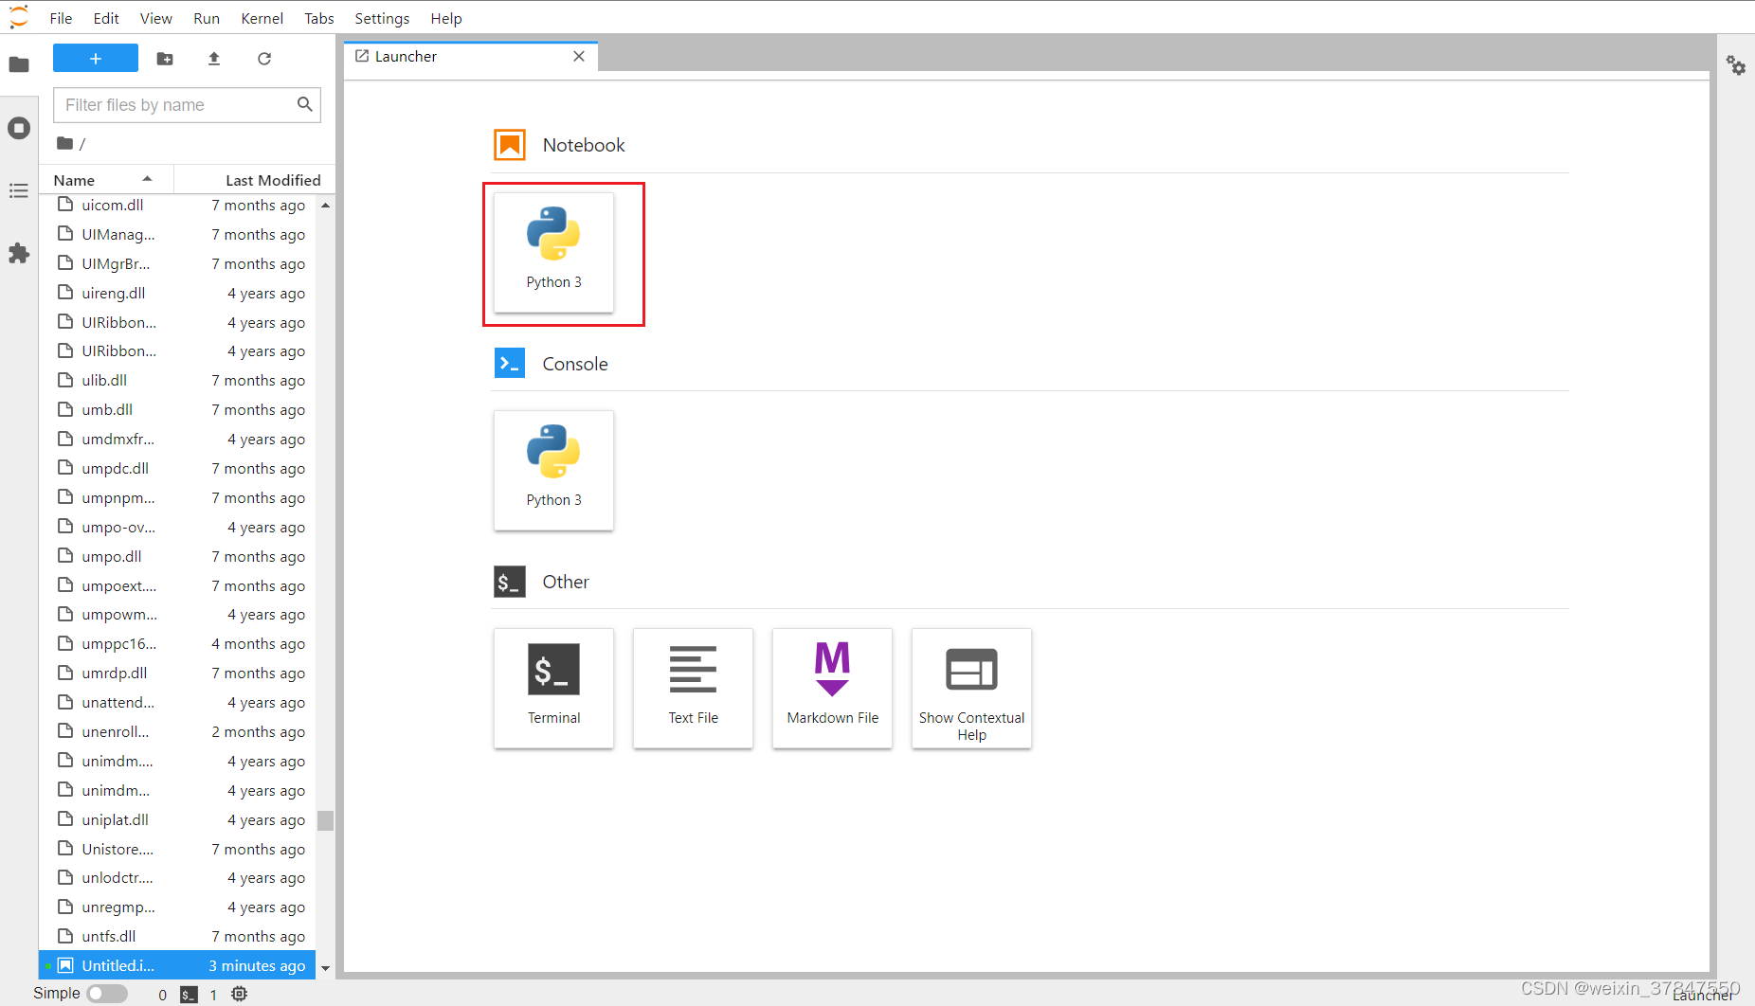The height and width of the screenshot is (1006, 1755).
Task: Click the JupyterLab logo icon
Action: tap(19, 17)
